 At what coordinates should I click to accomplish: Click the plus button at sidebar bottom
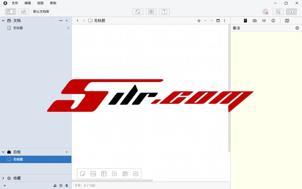(x=5, y=186)
